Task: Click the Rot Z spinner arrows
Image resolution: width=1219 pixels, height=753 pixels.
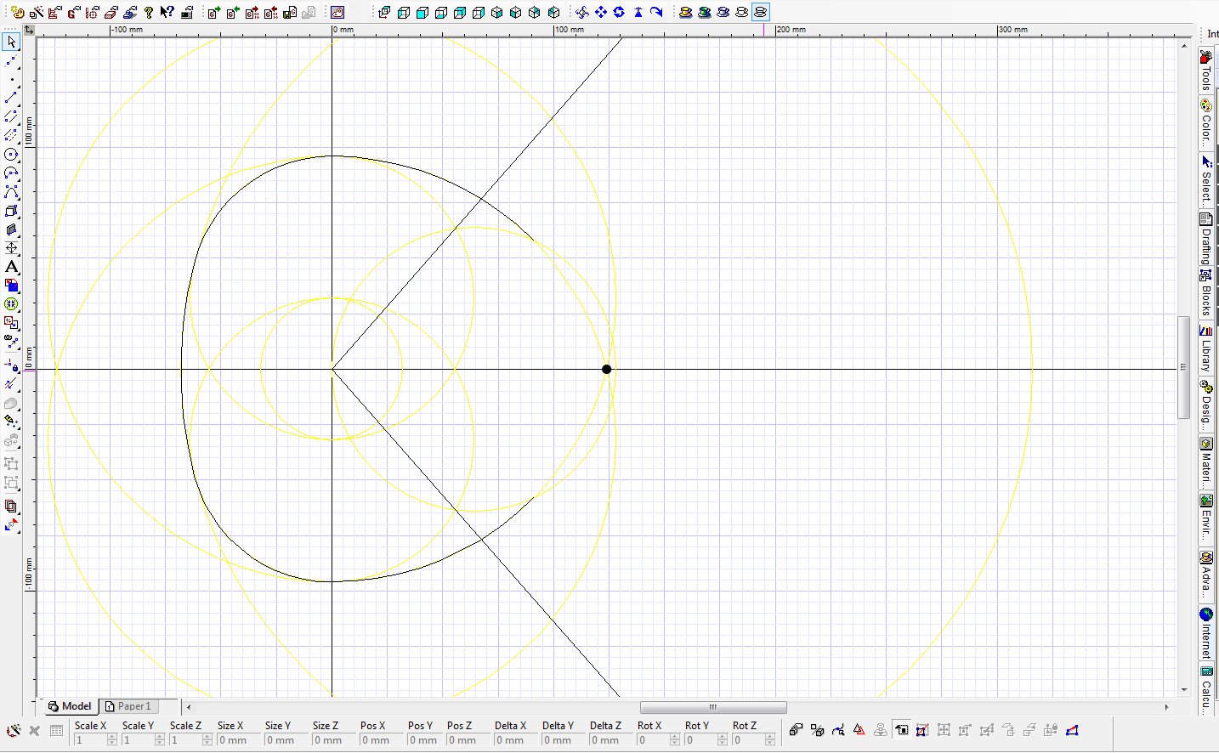Action: (769, 740)
